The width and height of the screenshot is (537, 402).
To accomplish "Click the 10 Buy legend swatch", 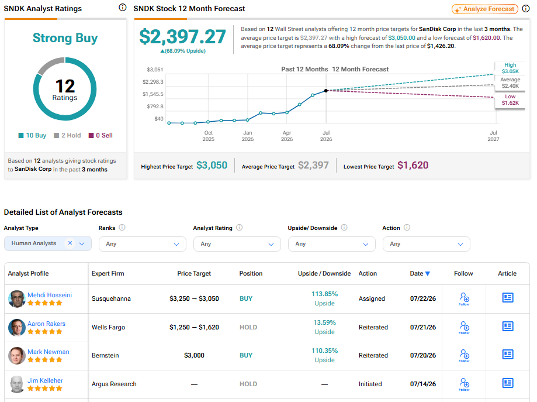I will pyautogui.click(x=21, y=136).
